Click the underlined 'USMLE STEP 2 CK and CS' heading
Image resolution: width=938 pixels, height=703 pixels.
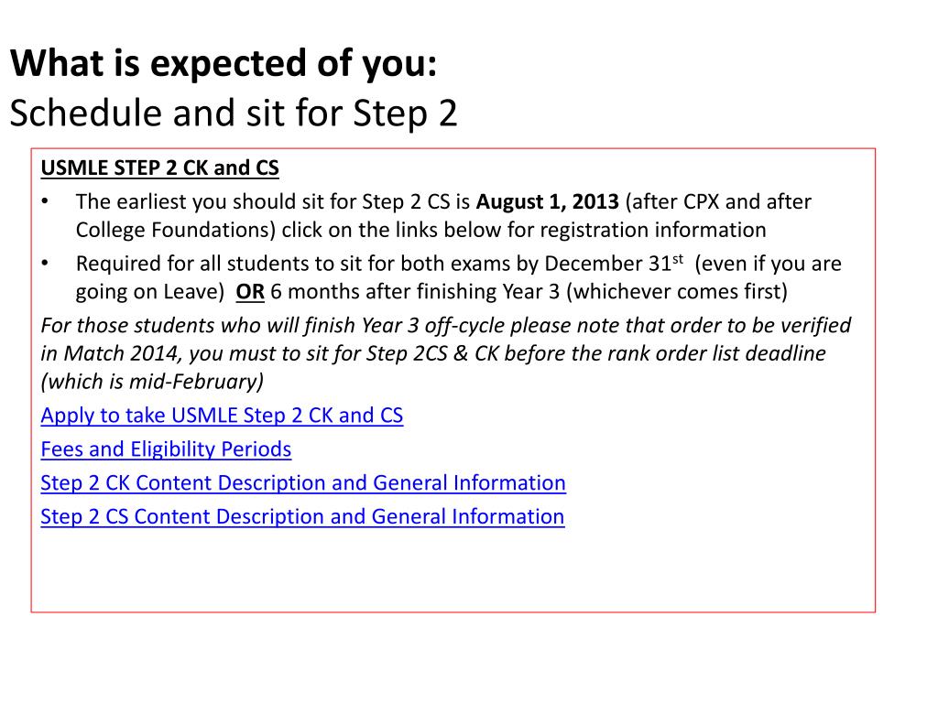159,168
